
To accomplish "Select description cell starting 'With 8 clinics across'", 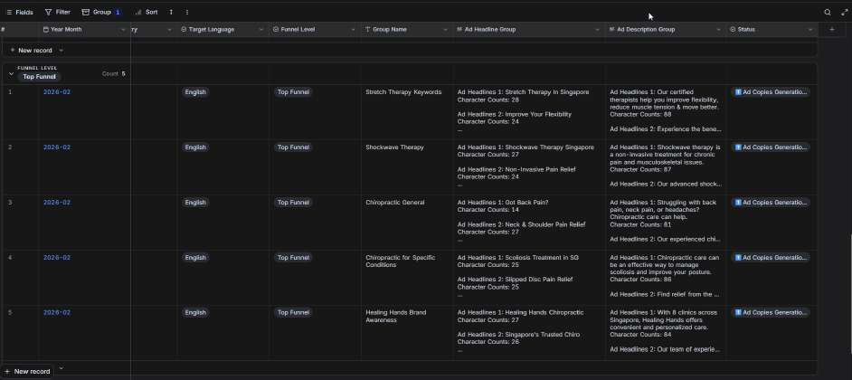I will 666,333.
